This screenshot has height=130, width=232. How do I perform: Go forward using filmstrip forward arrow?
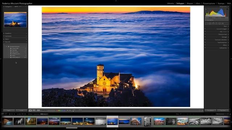click(x=14, y=114)
